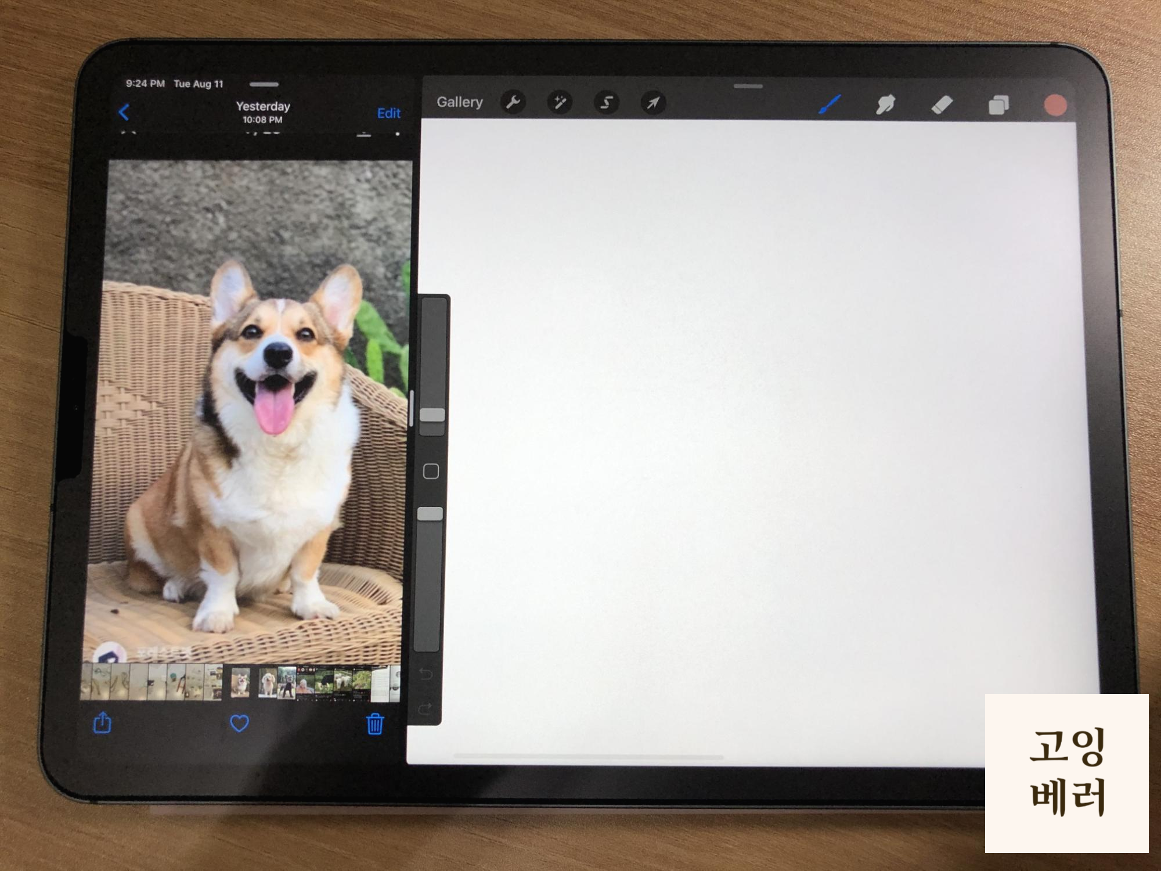Screen dimensions: 1161x871
Task: Click the brush size slider handle
Action: (x=432, y=415)
